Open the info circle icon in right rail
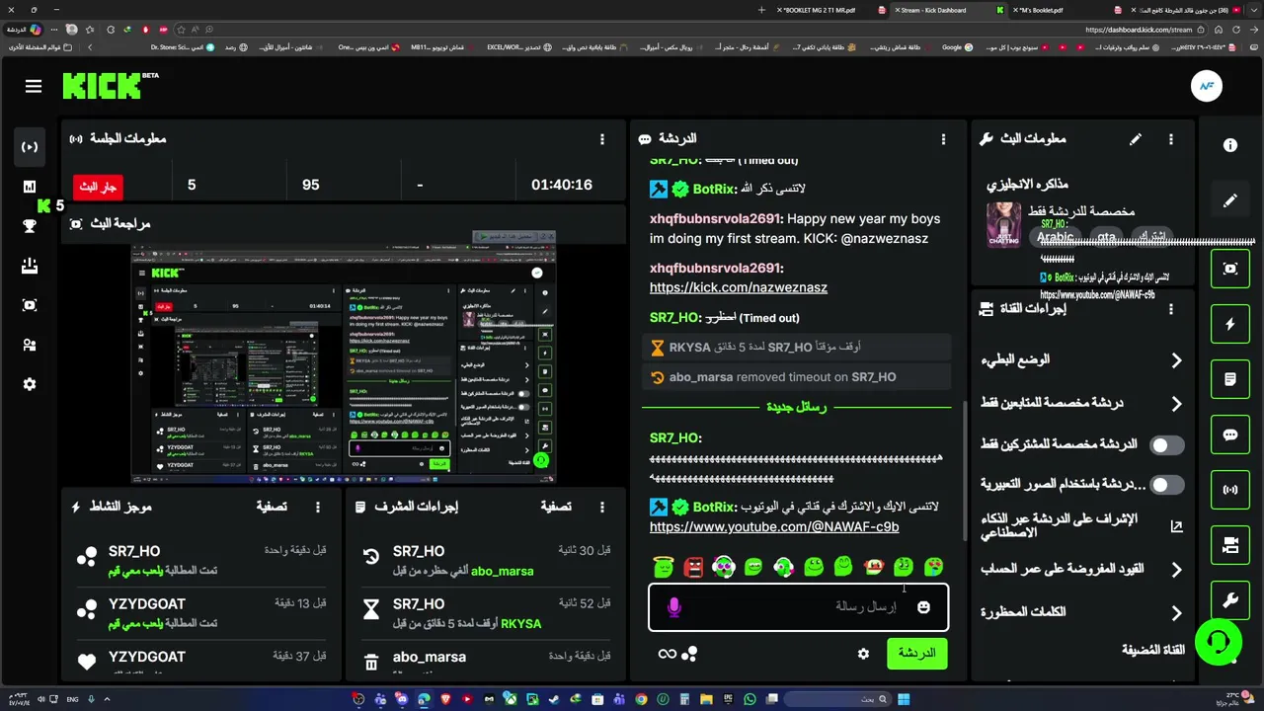The width and height of the screenshot is (1264, 711). click(x=1230, y=145)
